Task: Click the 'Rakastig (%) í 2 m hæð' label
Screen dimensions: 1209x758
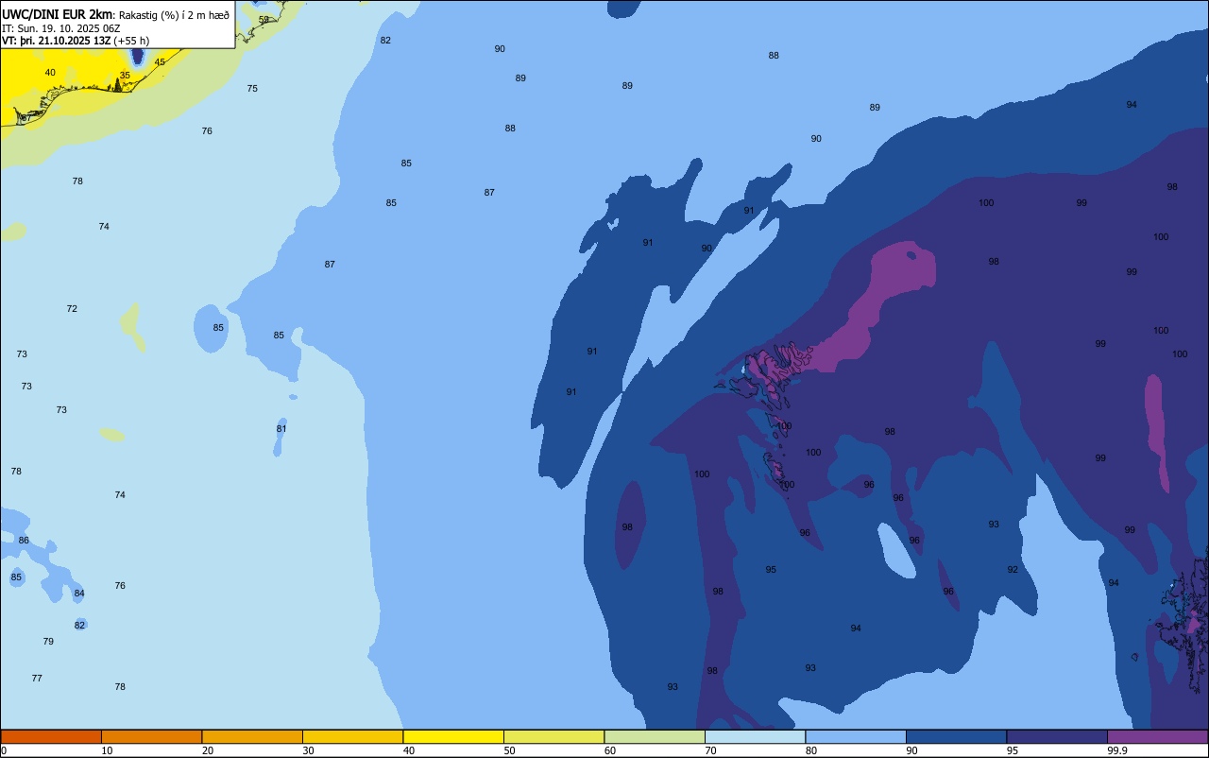Action: tap(174, 15)
